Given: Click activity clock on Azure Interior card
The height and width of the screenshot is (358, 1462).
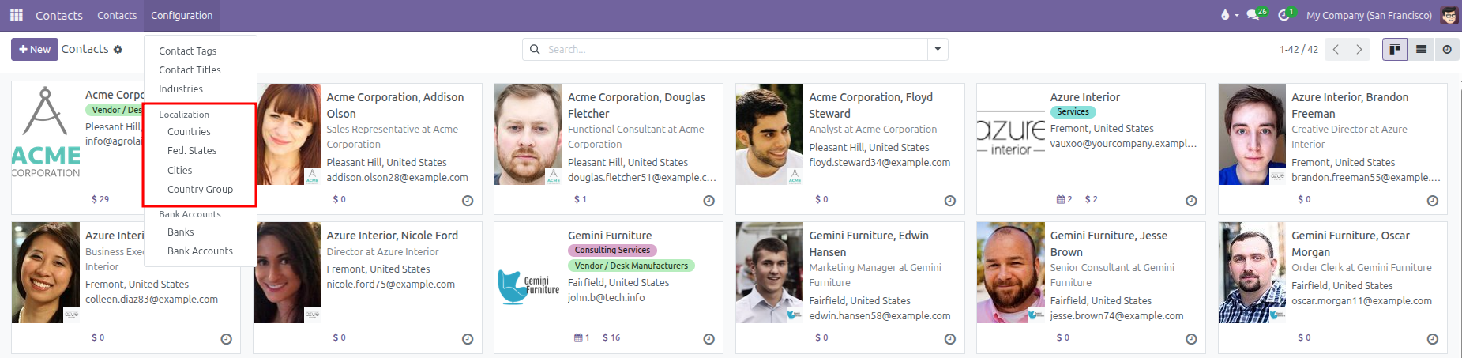Looking at the screenshot, I should pyautogui.click(x=1191, y=201).
